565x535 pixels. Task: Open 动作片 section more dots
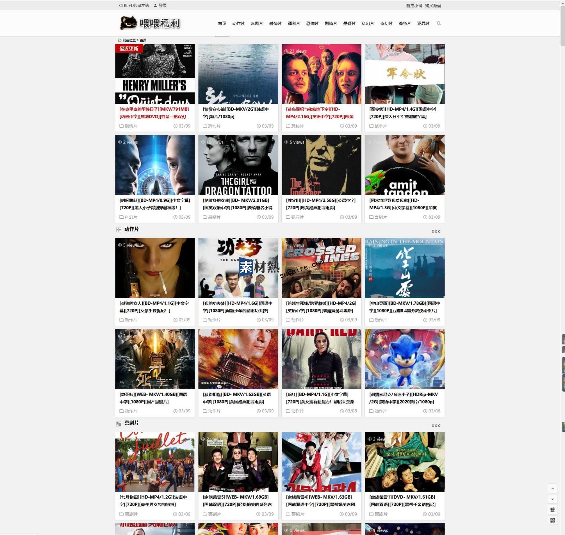pyautogui.click(x=436, y=231)
